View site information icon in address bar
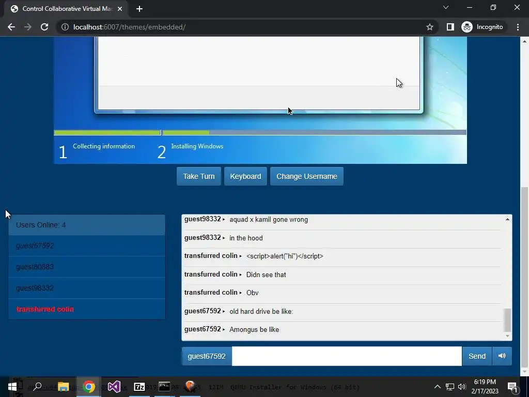The height and width of the screenshot is (397, 529). click(x=65, y=27)
